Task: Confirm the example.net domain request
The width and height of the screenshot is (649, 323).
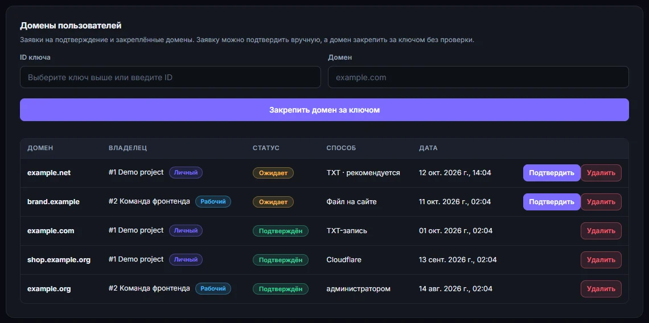Action: (x=552, y=173)
